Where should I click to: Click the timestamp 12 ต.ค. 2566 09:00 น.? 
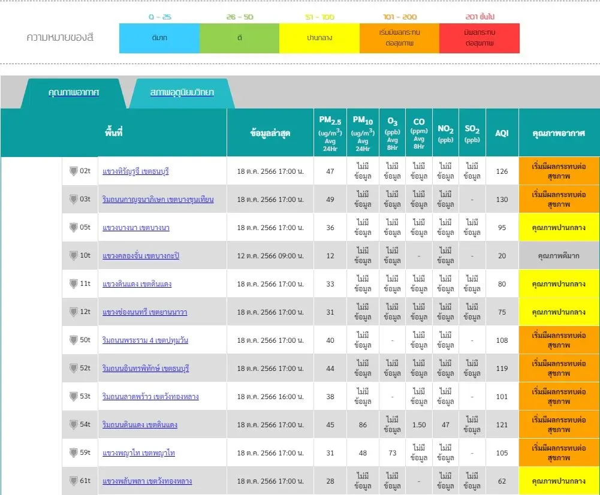click(x=270, y=255)
